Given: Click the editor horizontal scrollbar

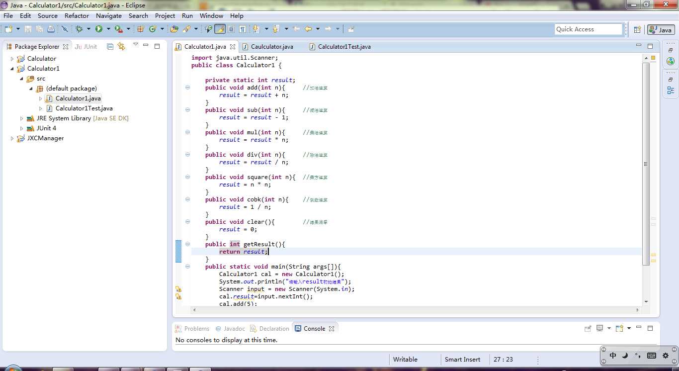Looking at the screenshot, I should (x=415, y=310).
